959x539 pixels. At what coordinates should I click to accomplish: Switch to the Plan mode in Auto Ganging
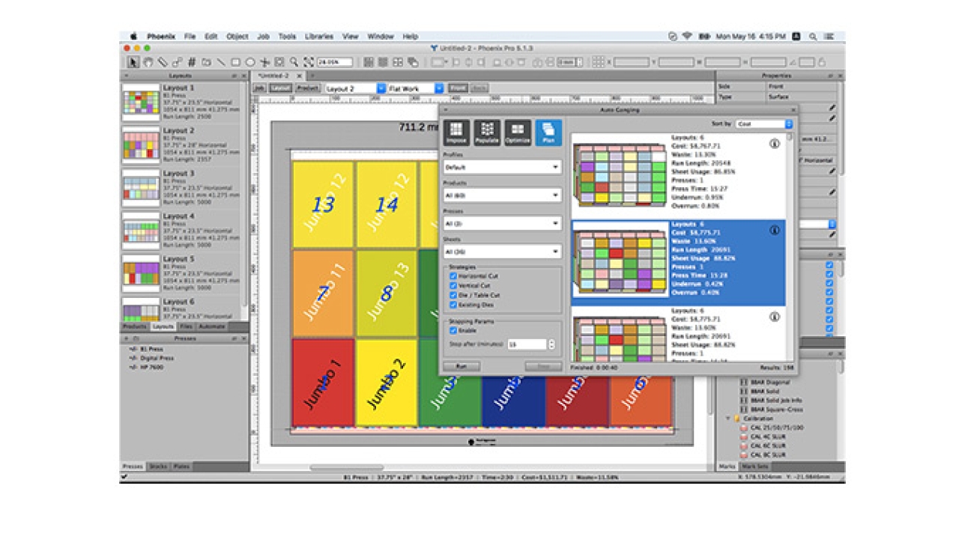point(548,133)
